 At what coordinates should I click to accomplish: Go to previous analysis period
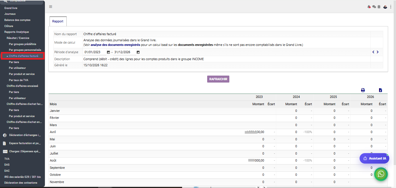click(x=373, y=52)
